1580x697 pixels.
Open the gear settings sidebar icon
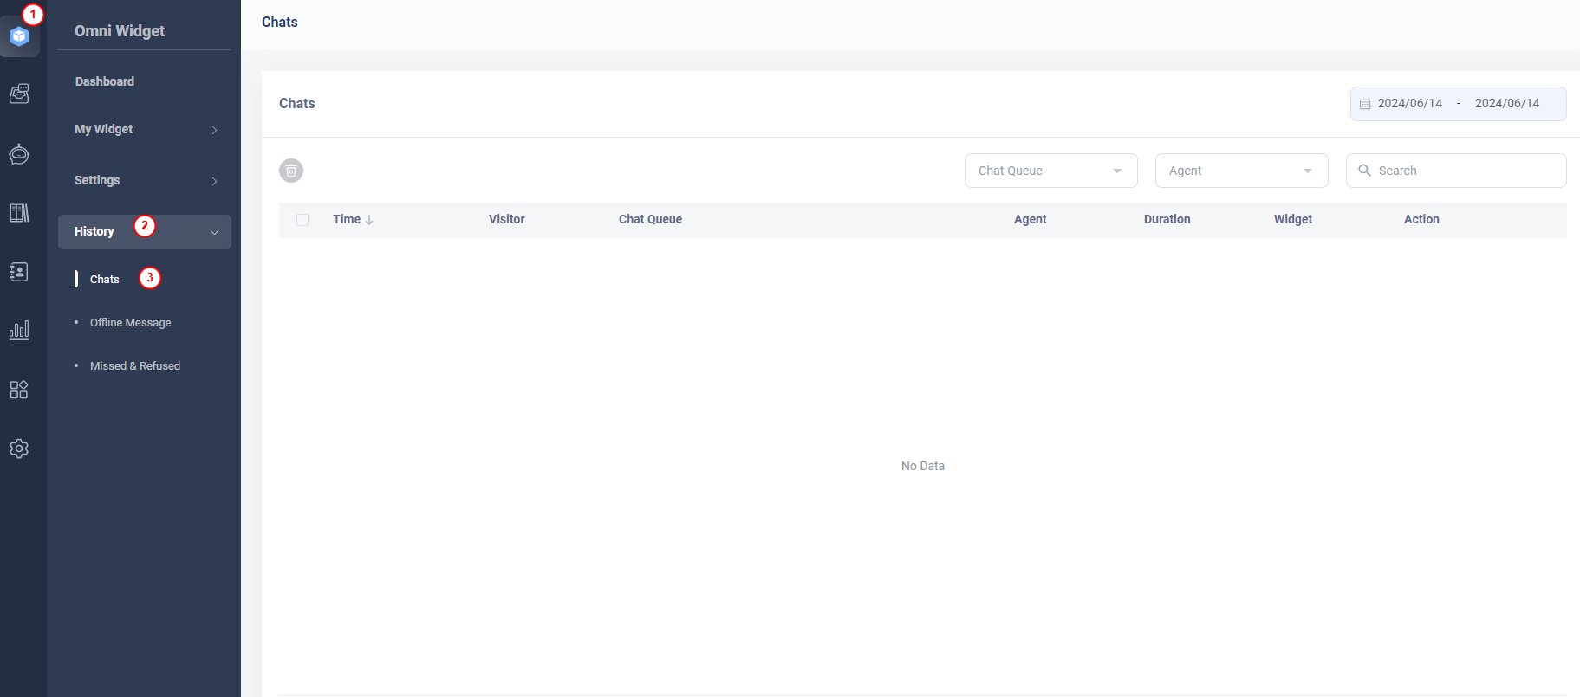[19, 449]
